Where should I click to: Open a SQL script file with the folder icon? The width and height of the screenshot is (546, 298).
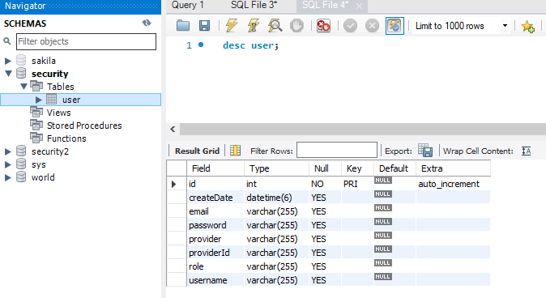[x=183, y=25]
